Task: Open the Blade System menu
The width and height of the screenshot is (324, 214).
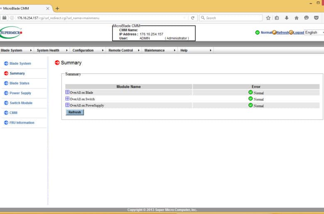Action: pos(16,50)
